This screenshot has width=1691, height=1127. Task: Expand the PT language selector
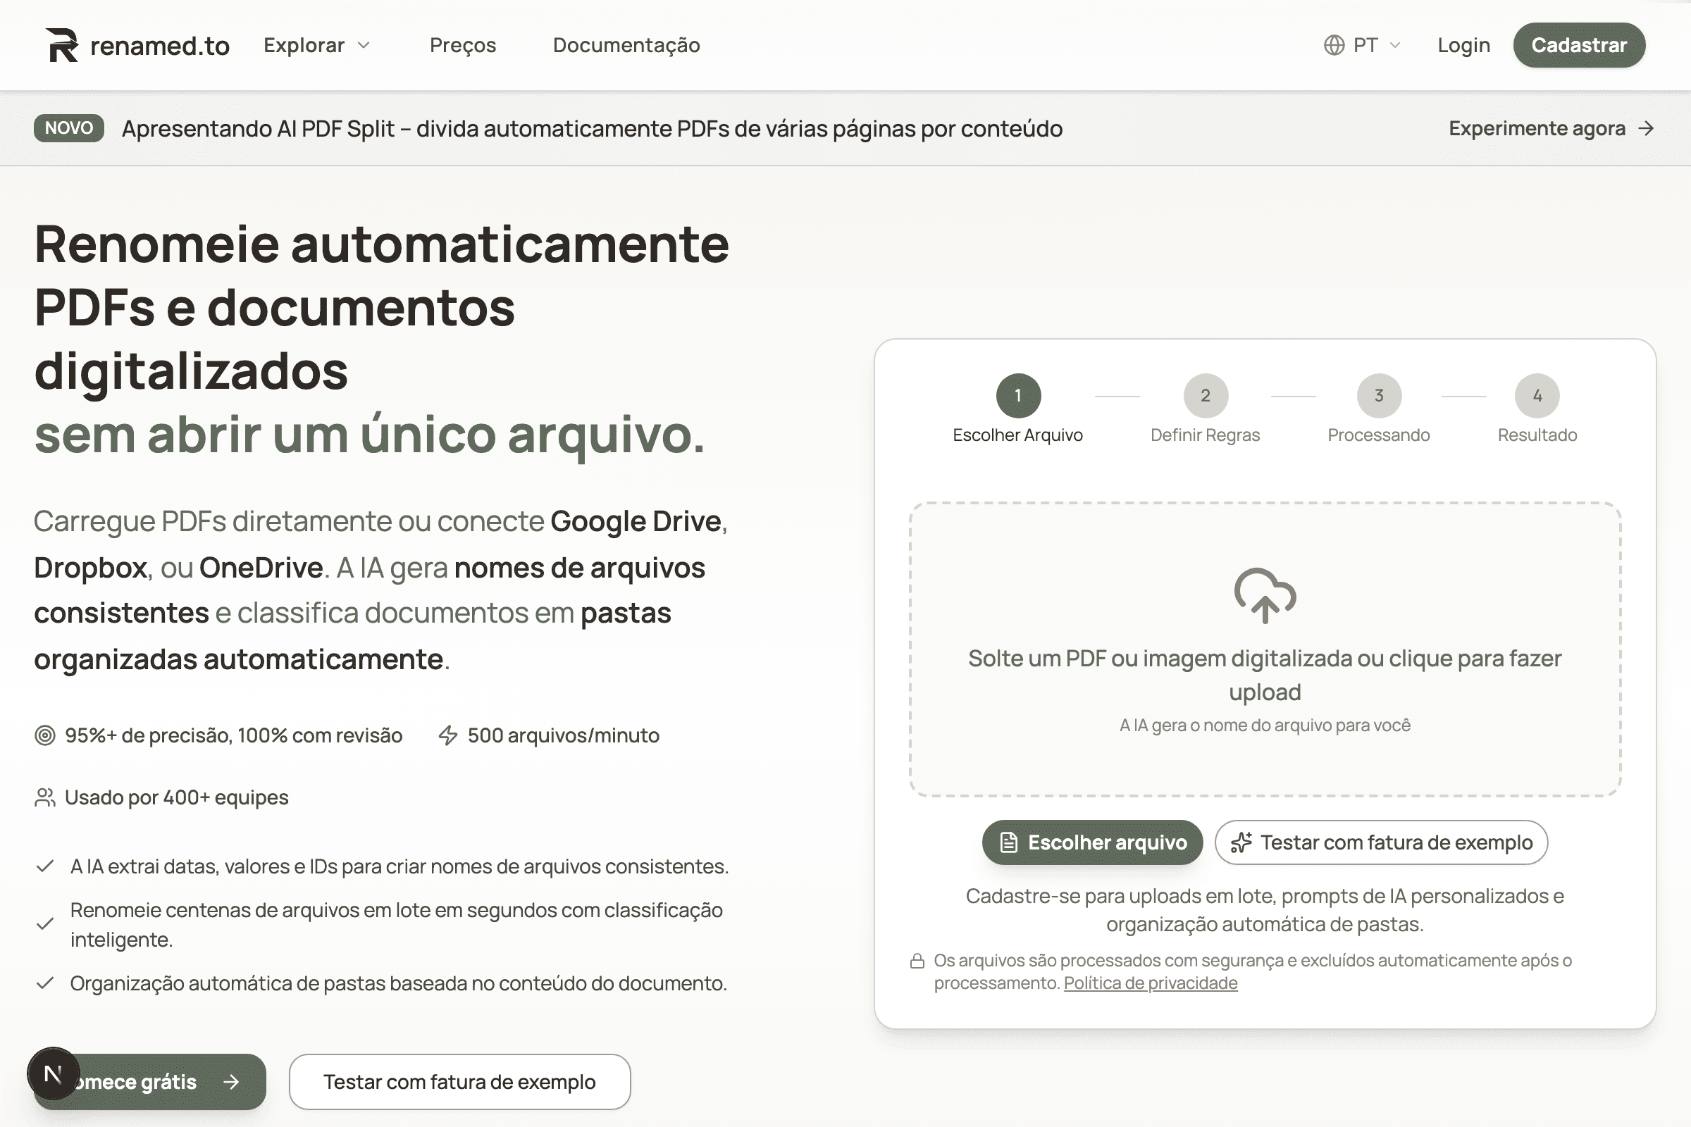coord(1363,44)
